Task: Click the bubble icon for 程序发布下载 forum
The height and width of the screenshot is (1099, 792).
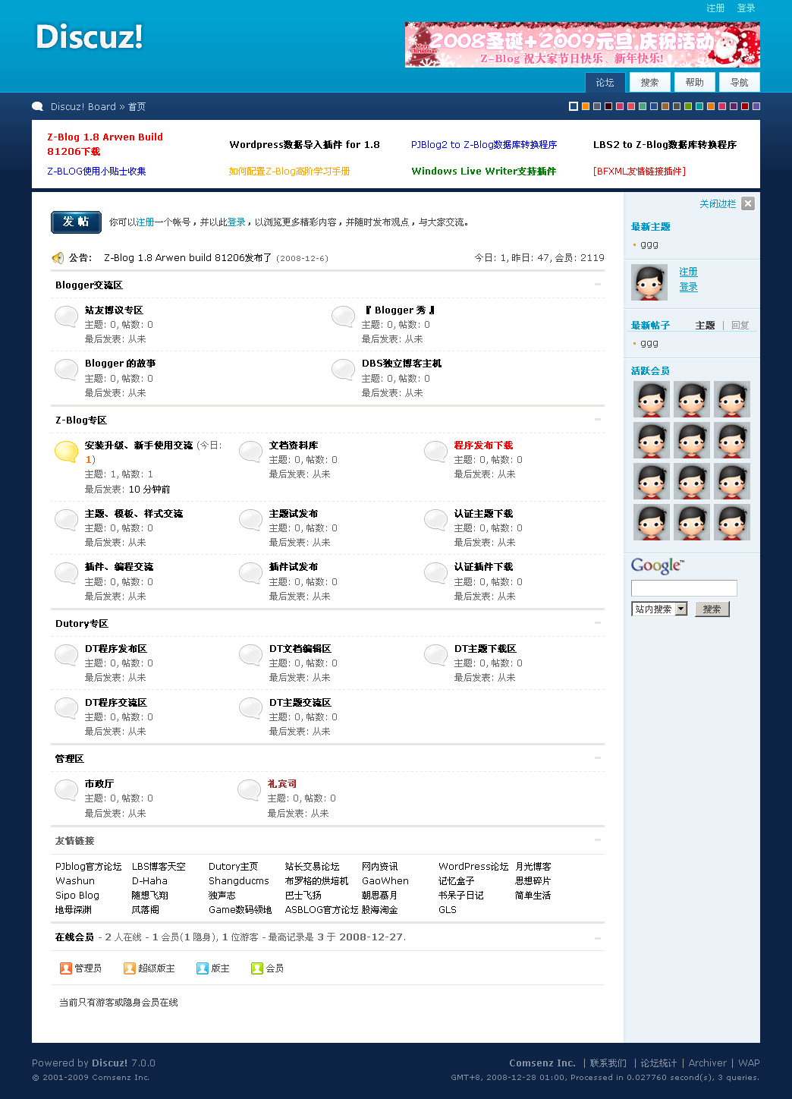Action: [436, 452]
